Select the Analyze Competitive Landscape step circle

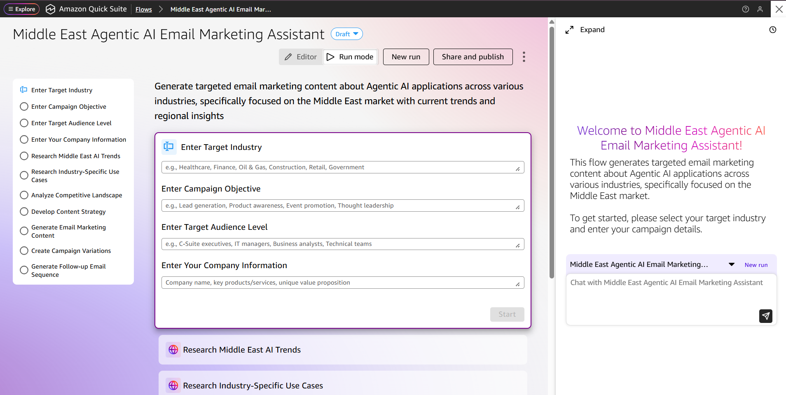tap(24, 195)
